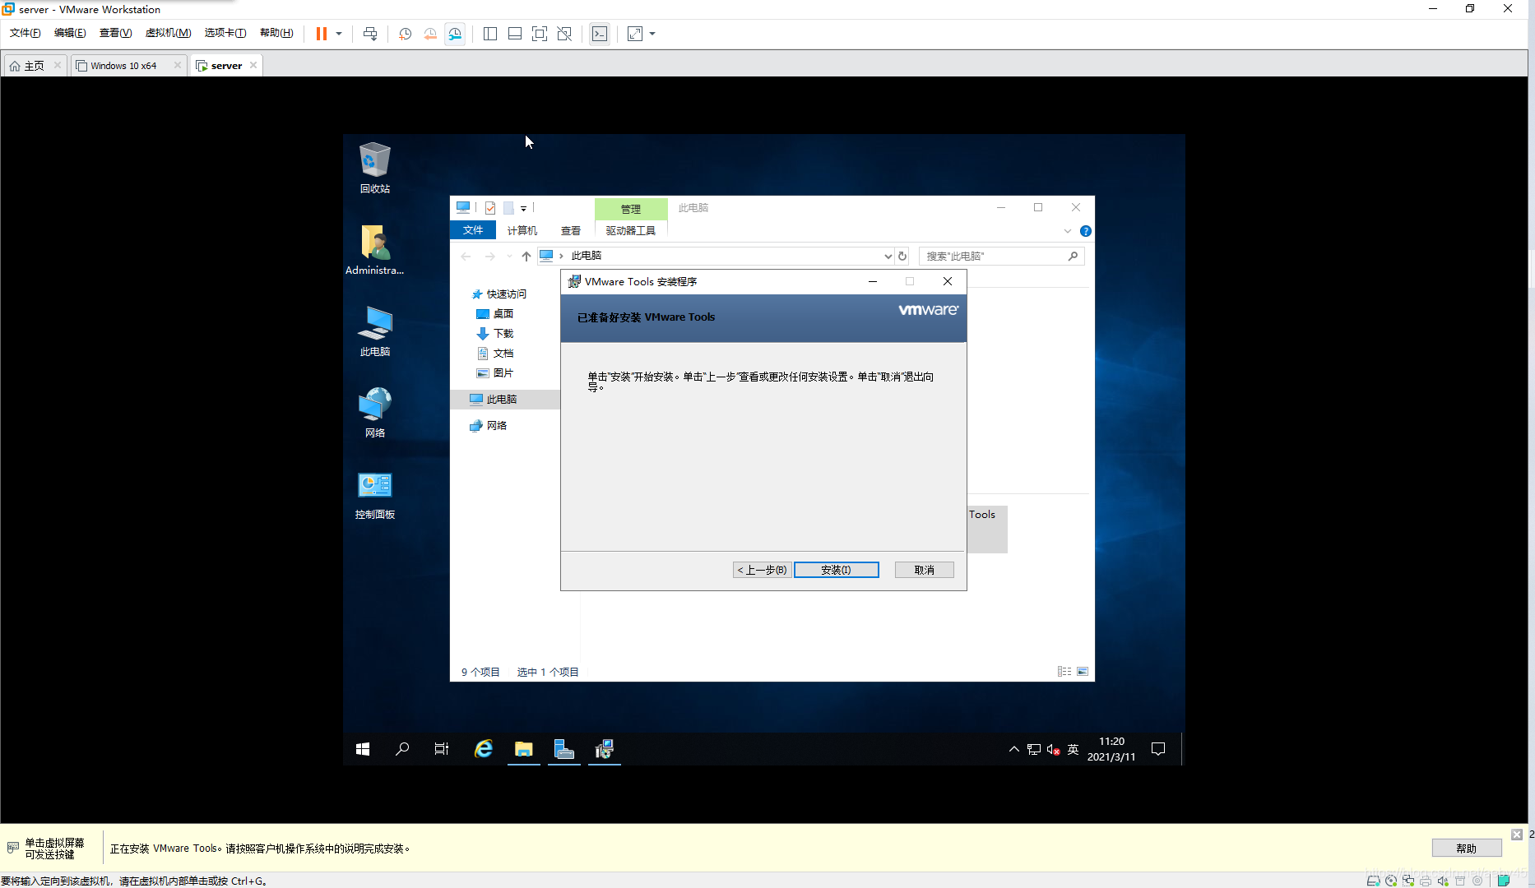Open the 回收站 desktop icon
1535x888 pixels.
[x=374, y=168]
